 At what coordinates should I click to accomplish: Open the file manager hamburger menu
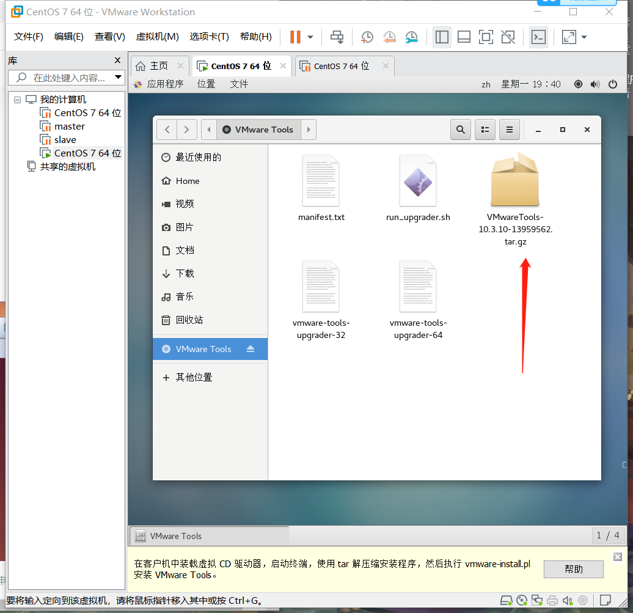click(509, 130)
